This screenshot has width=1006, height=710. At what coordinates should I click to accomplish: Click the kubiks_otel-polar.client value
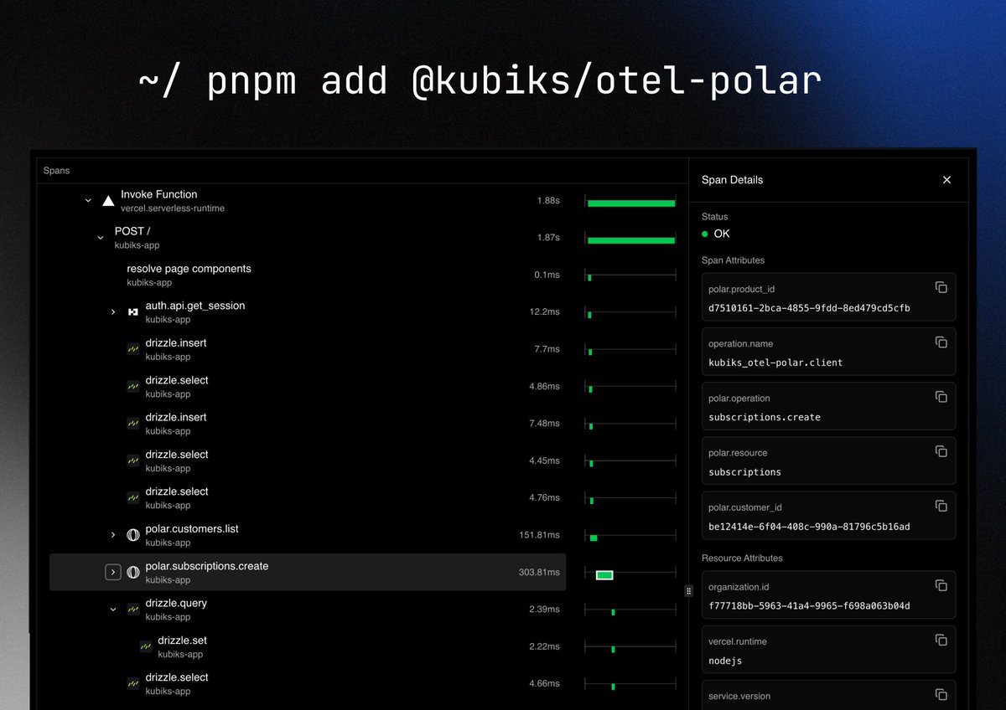point(775,363)
